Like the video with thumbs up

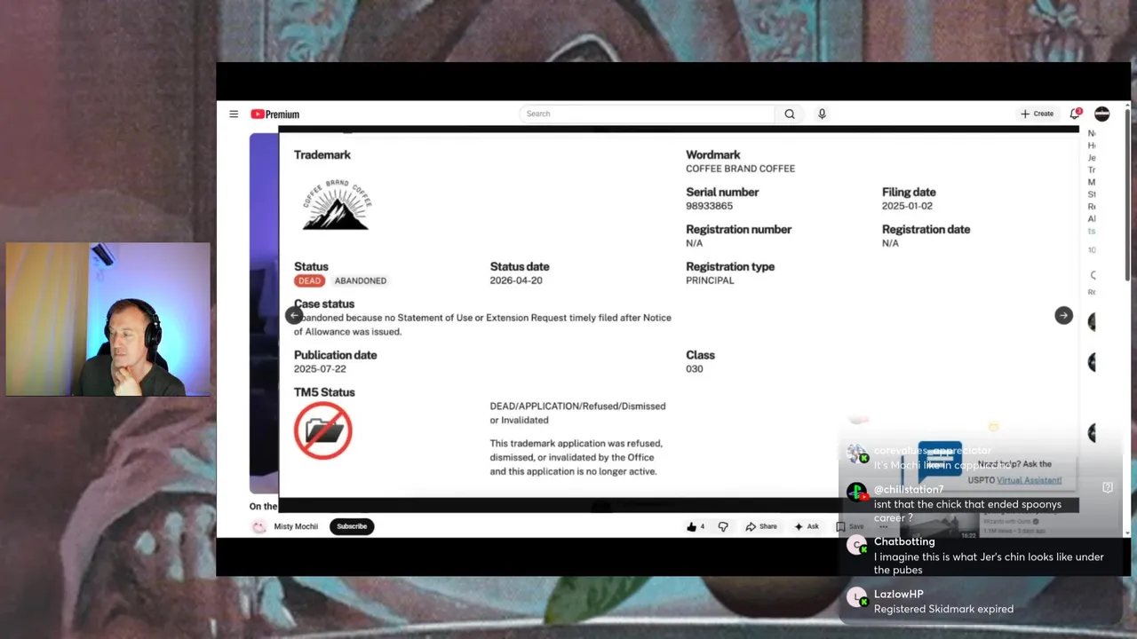click(x=691, y=526)
